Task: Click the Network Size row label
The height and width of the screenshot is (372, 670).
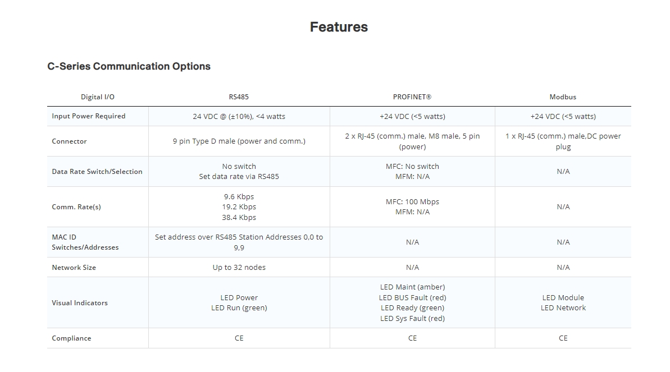Action: click(74, 268)
